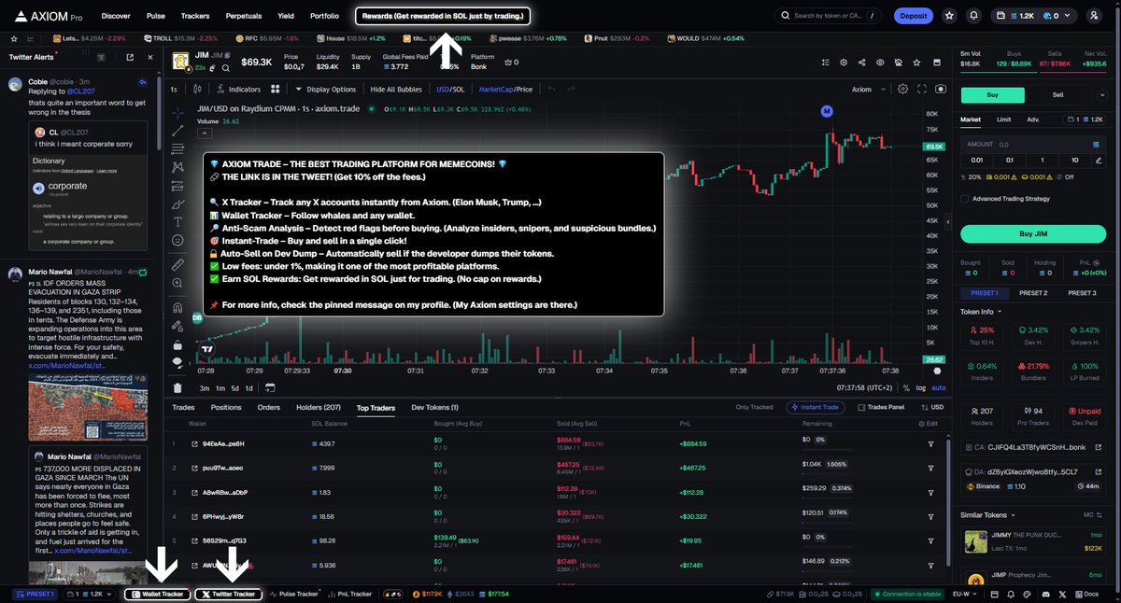1121x603 pixels.
Task: Toggle the magnet snapping mode
Action: (177, 307)
